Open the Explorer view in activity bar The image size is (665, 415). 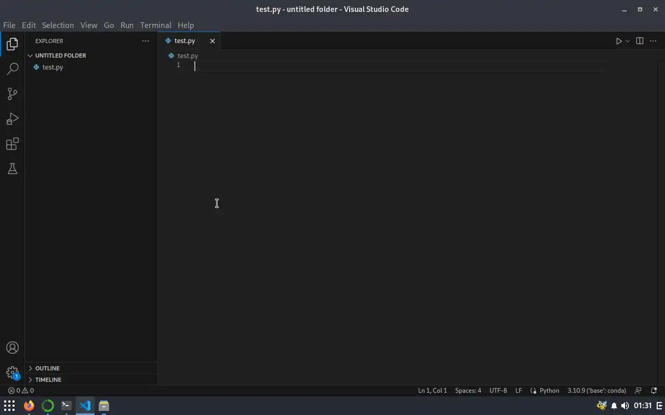(x=12, y=44)
